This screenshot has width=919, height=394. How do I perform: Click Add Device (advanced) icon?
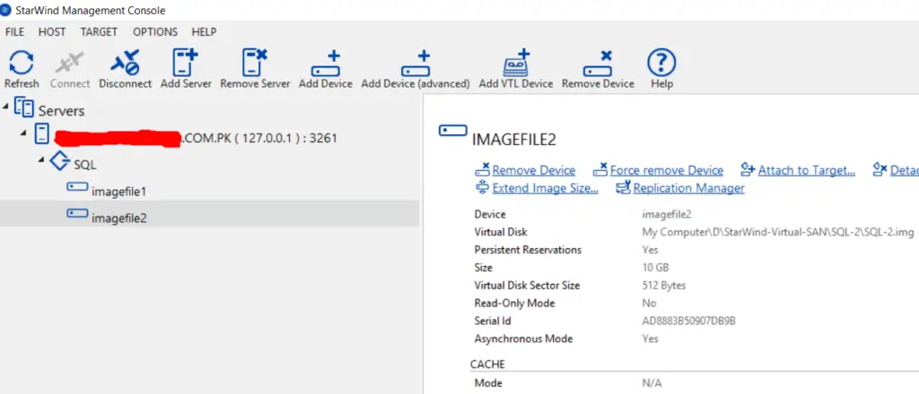(x=416, y=63)
